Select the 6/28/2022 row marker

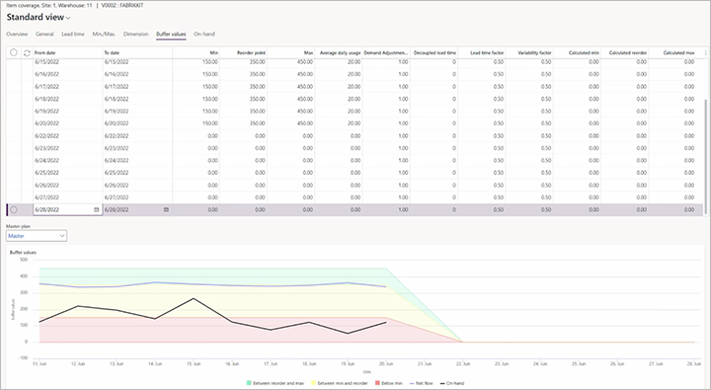pos(14,209)
